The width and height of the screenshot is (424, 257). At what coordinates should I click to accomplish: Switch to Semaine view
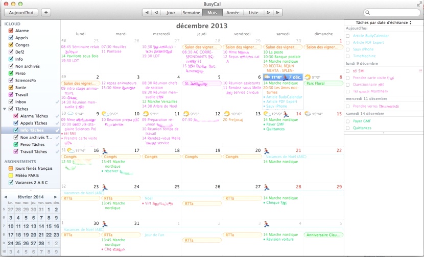(191, 12)
